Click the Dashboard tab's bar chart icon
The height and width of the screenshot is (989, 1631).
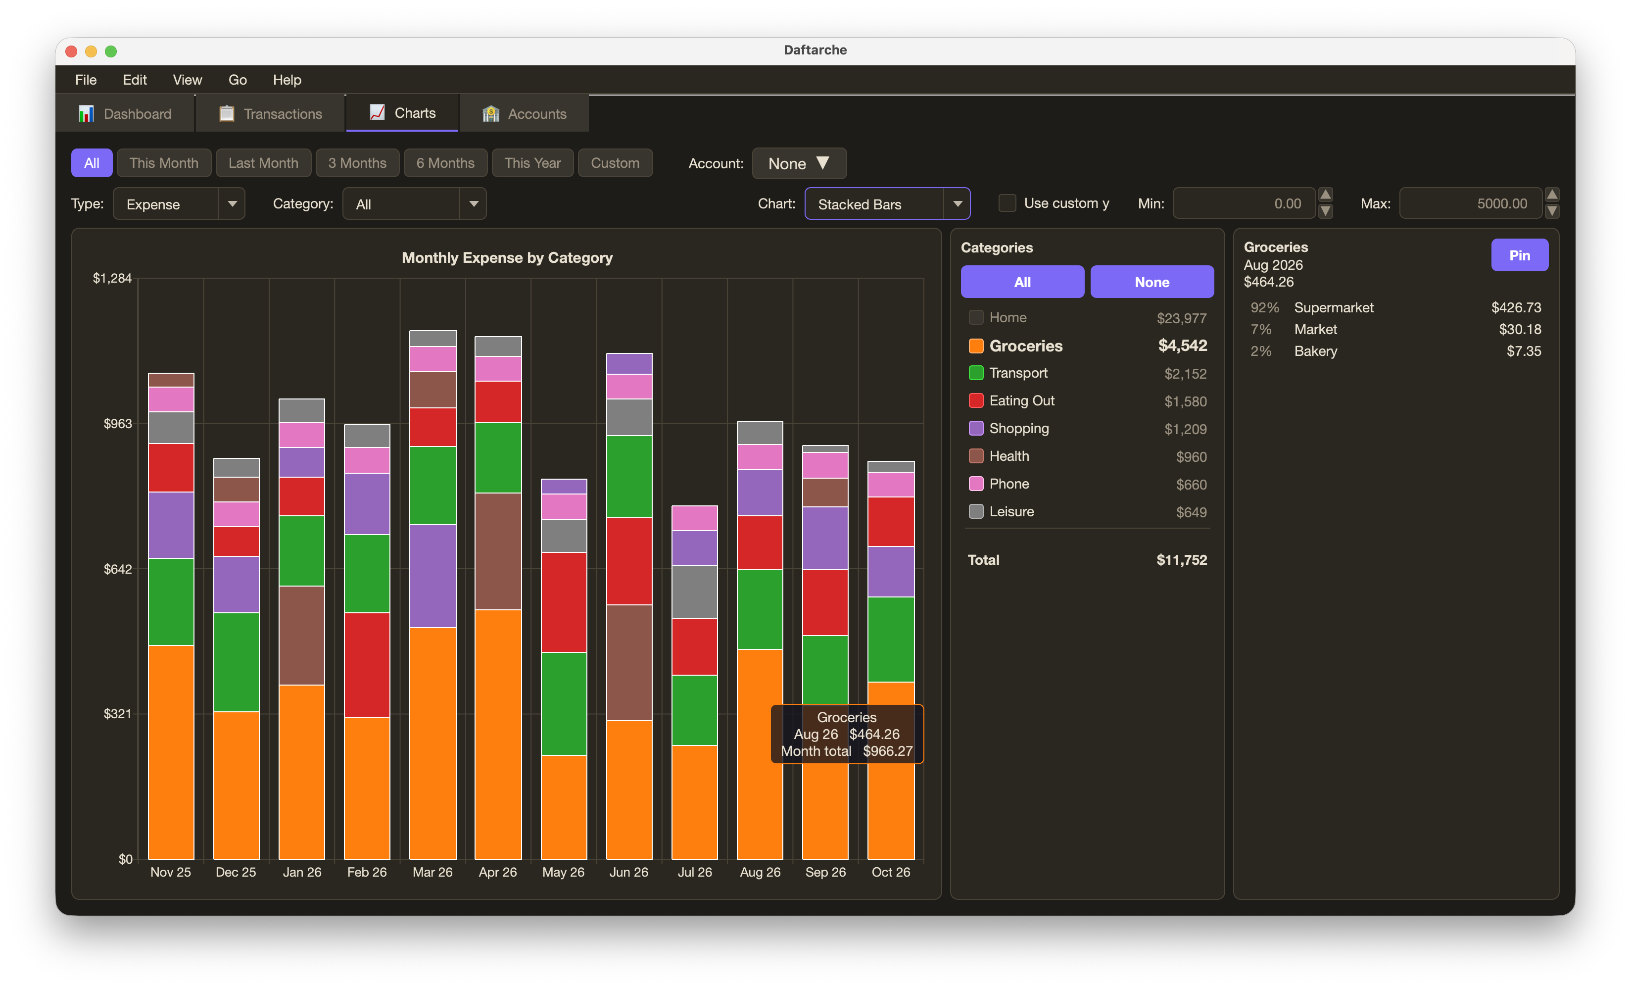coord(86,114)
